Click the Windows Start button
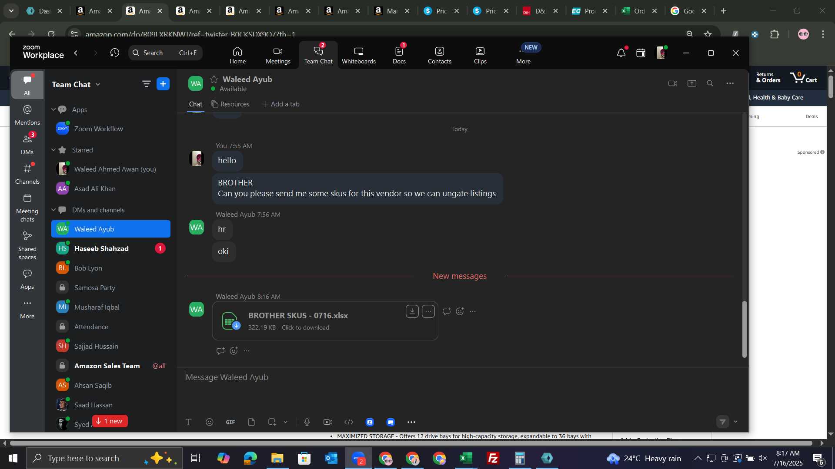The height and width of the screenshot is (469, 835). click(13, 458)
